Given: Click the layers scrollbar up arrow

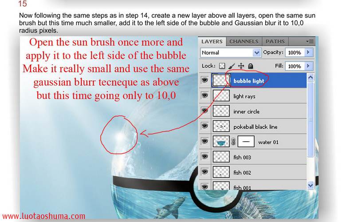Looking at the screenshot, I should [x=311, y=77].
